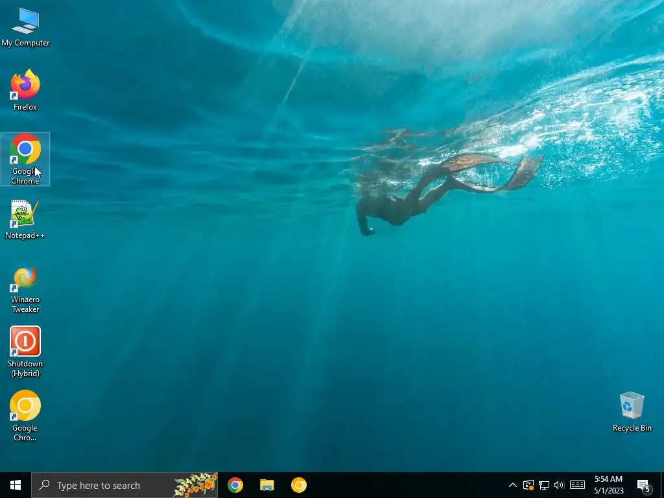
Task: Launch Chrome from the taskbar
Action: 235,485
